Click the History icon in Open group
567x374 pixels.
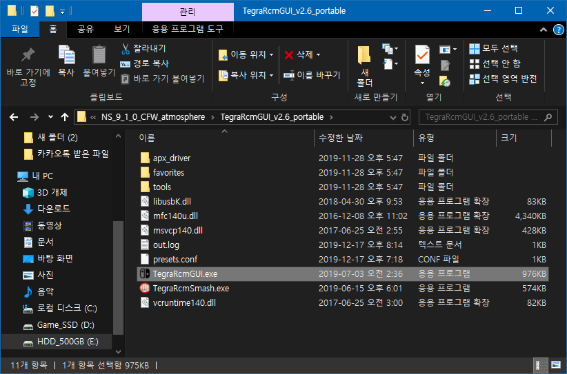(445, 81)
